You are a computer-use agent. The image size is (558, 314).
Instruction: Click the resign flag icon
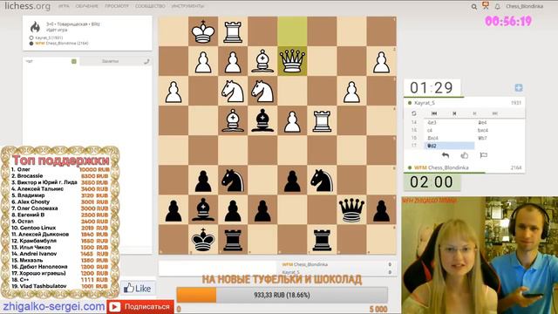point(484,155)
